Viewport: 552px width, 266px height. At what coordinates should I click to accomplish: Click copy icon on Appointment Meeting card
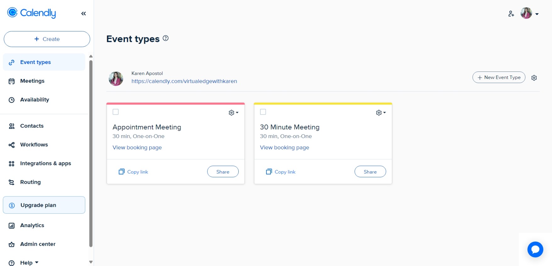[121, 172]
